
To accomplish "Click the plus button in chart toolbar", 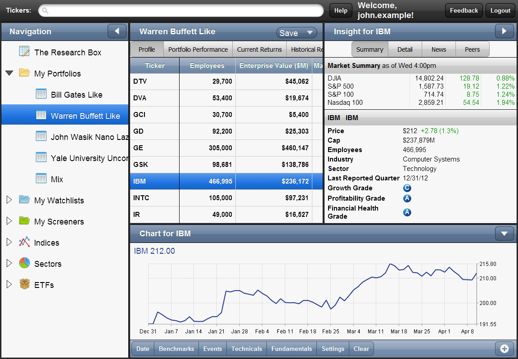I will pos(504,349).
